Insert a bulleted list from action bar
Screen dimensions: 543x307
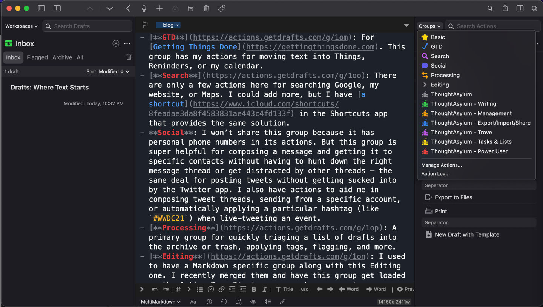point(200,289)
